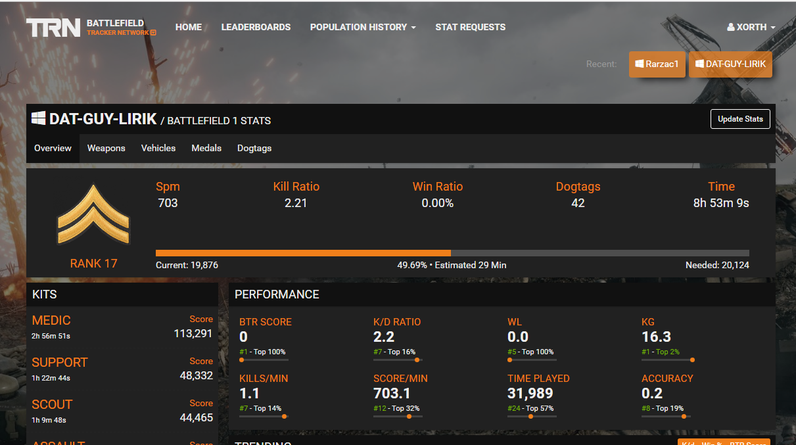The image size is (796, 445).
Task: Click the K/D Ratio percentile slider
Action: coord(398,360)
